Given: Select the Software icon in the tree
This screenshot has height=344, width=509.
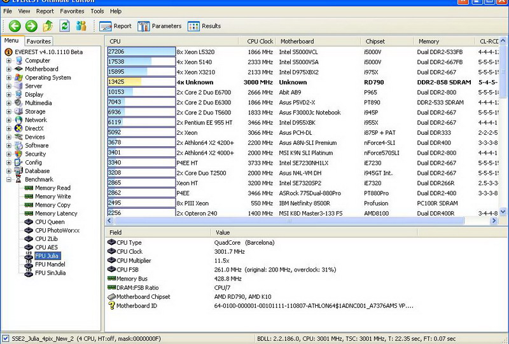Looking at the screenshot, I should tap(19, 146).
